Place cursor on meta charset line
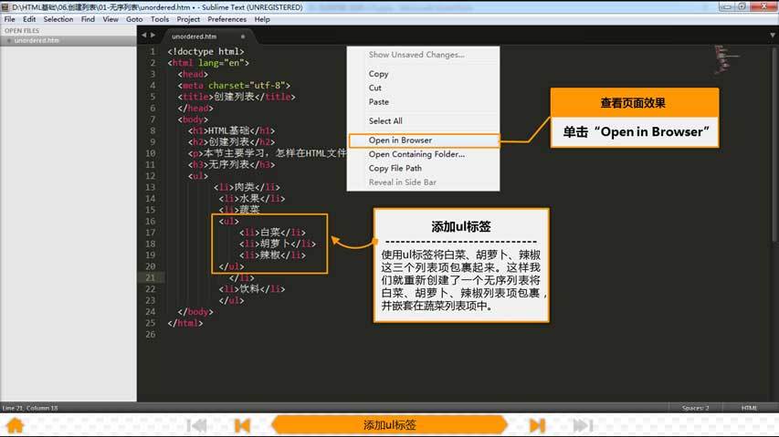The image size is (779, 437). pyautogui.click(x=234, y=86)
